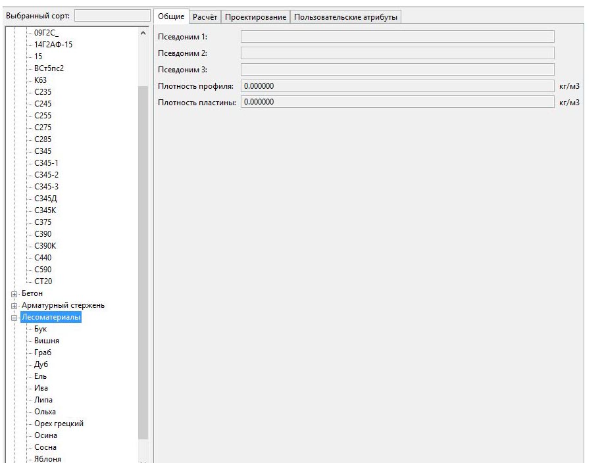Select steel grade С345-2
The height and width of the screenshot is (463, 602).
click(46, 175)
